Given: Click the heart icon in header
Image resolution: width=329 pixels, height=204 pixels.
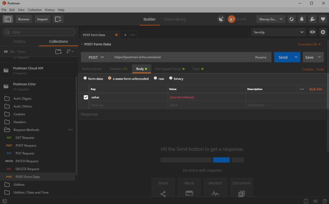Looking at the screenshot, I should point(323,19).
